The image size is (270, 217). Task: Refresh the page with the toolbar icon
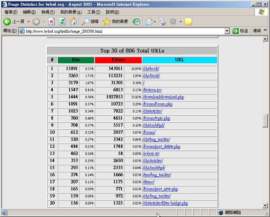pos(62,22)
